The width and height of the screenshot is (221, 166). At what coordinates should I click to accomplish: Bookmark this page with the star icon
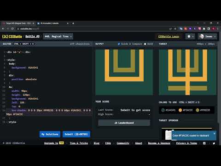175,29
